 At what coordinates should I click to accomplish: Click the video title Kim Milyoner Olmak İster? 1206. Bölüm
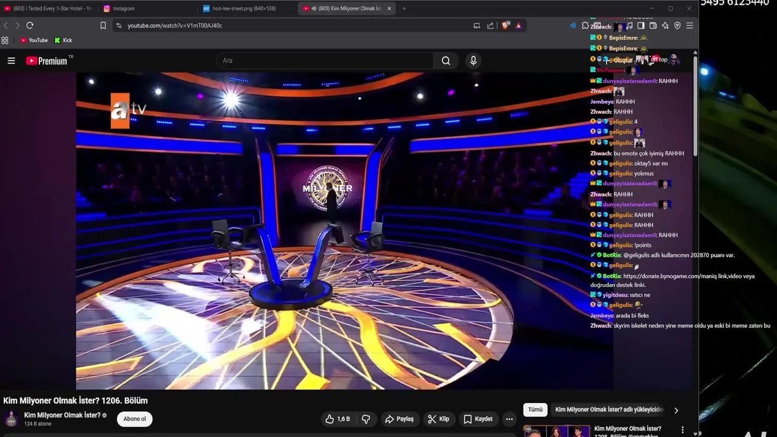[x=75, y=401]
